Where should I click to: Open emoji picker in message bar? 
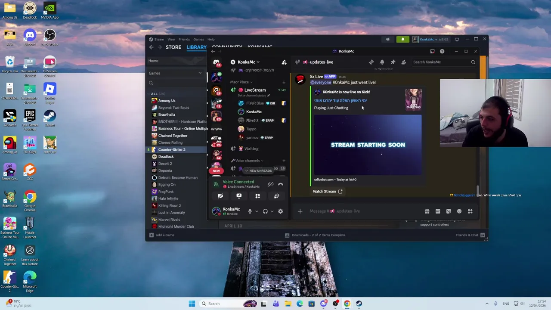point(459,211)
